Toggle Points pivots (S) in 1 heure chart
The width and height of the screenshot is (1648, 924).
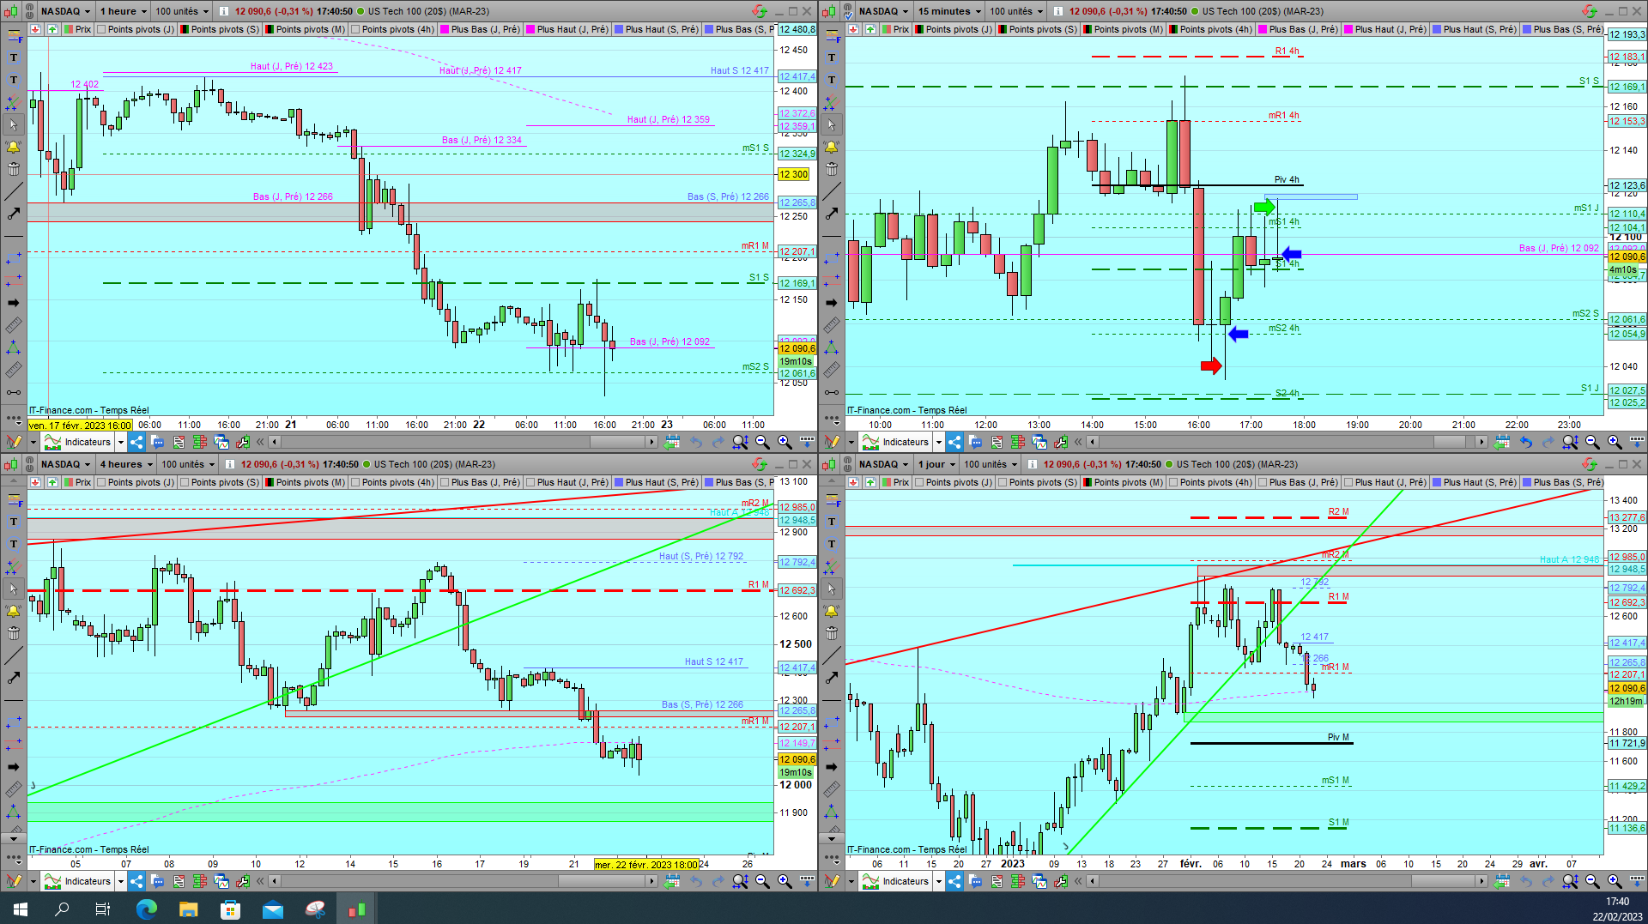coord(220,29)
